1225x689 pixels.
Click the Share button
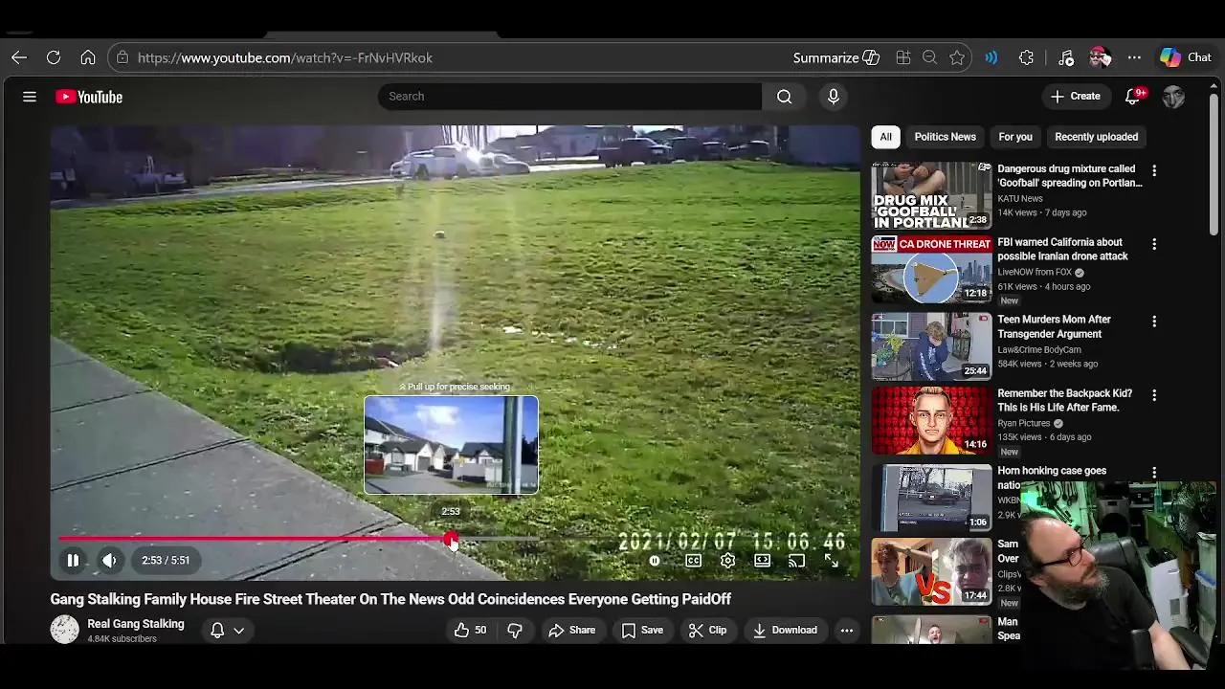click(x=571, y=630)
